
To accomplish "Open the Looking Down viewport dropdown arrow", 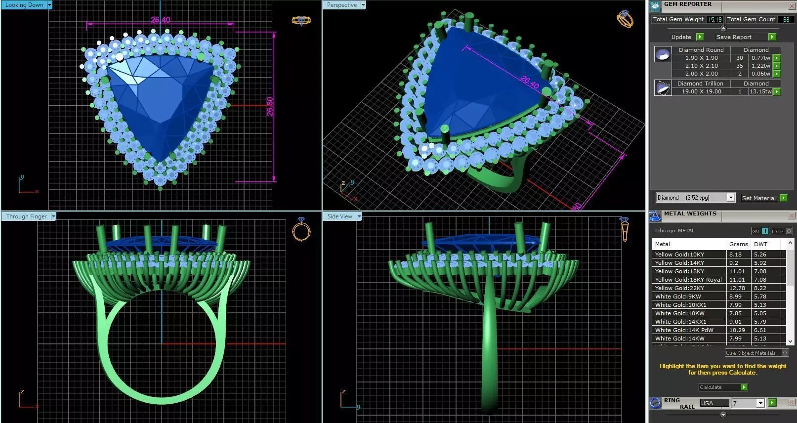I will pyautogui.click(x=49, y=5).
